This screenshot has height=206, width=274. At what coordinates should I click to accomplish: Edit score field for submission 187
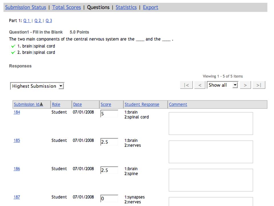click(109, 199)
